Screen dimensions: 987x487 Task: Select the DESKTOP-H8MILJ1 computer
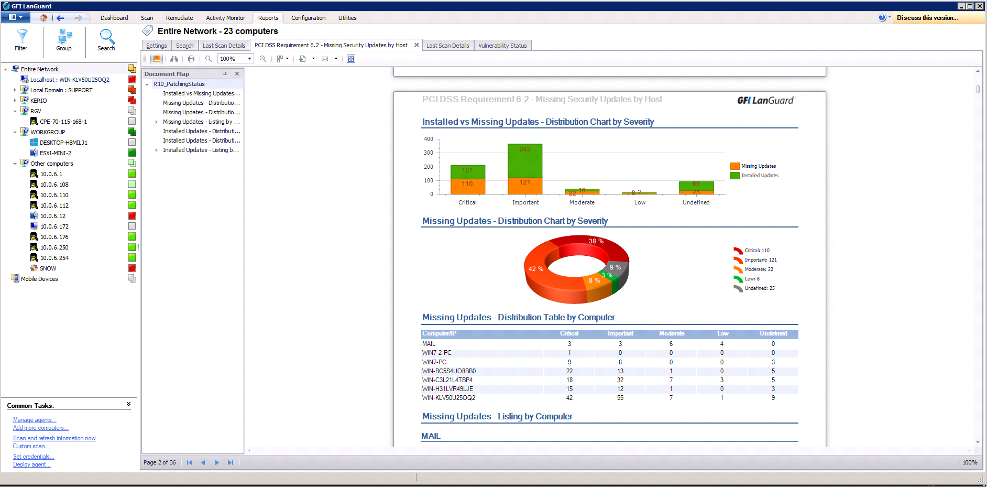click(x=63, y=143)
